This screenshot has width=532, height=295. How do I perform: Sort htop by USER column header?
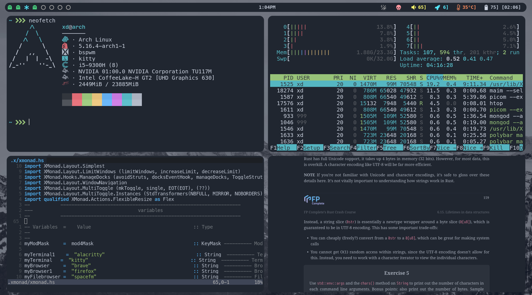[x=303, y=78]
